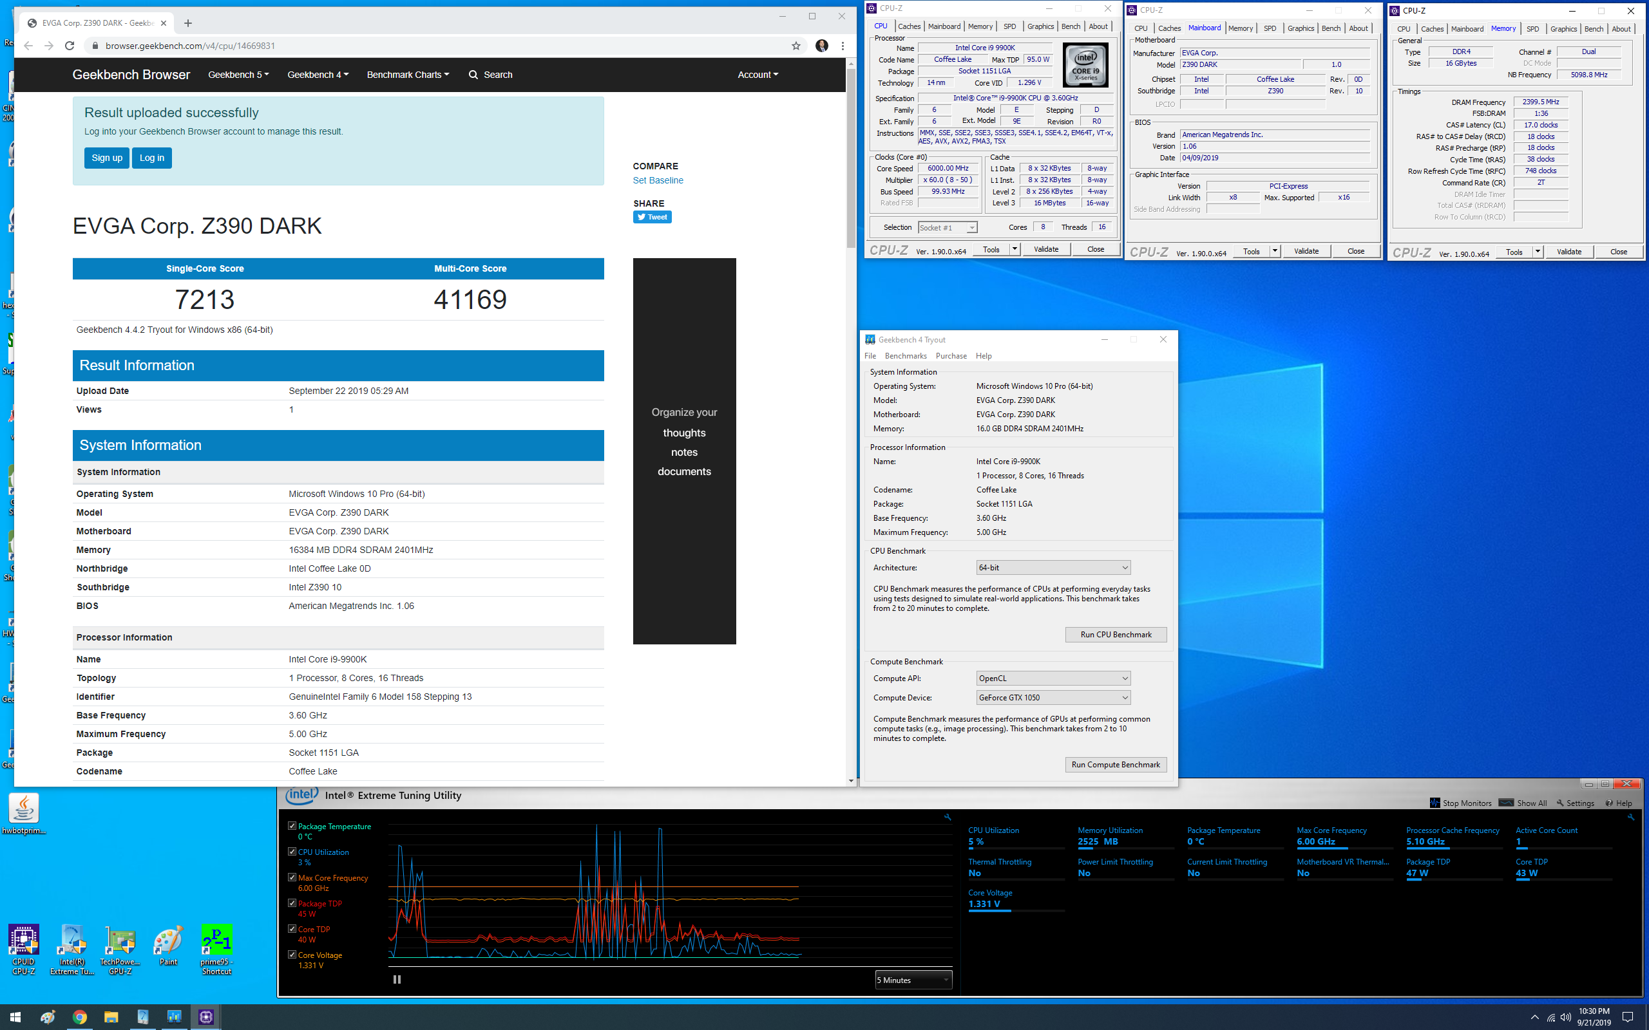Image resolution: width=1649 pixels, height=1030 pixels.
Task: Expand Benchmark Charts dropdown
Action: 408,75
